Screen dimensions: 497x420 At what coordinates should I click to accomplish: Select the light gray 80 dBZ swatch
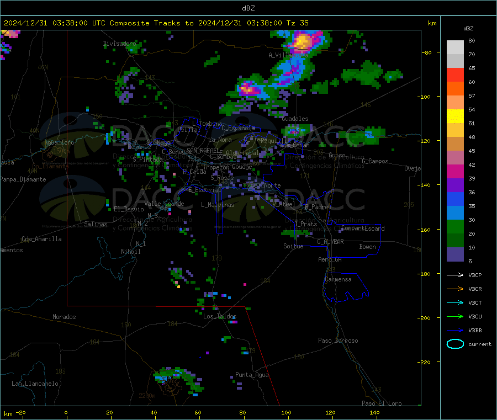point(455,47)
